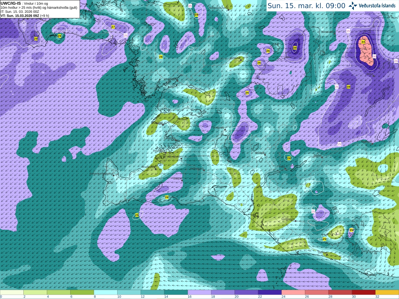
Task: Click the Straumsvík station label
Action: tap(148, 167)
